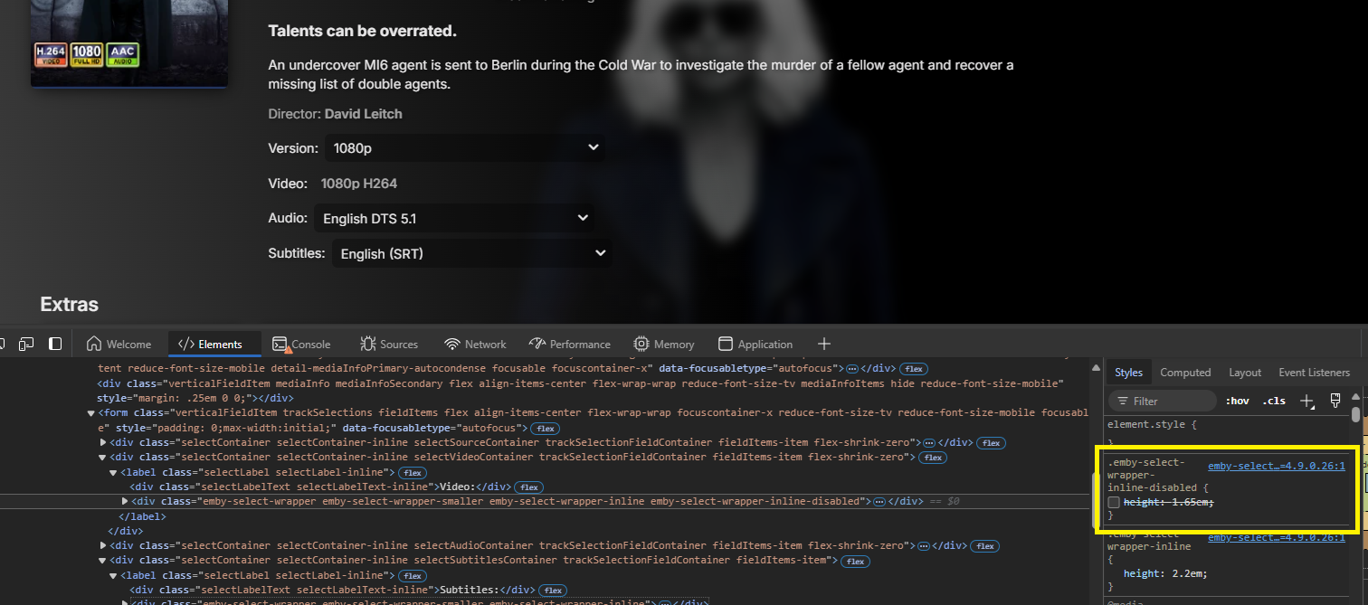Open the Version 1080p dropdown
Viewport: 1368px width, 605px height.
465,147
